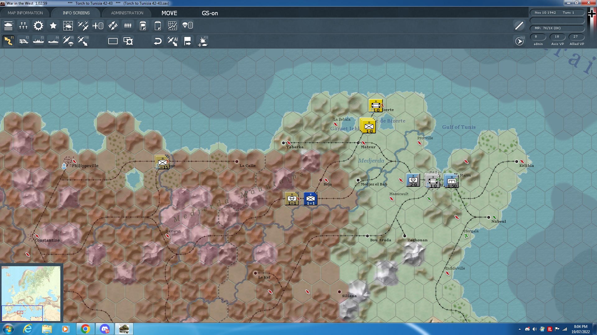Open the commander's report soldiers icon

pos(128,26)
